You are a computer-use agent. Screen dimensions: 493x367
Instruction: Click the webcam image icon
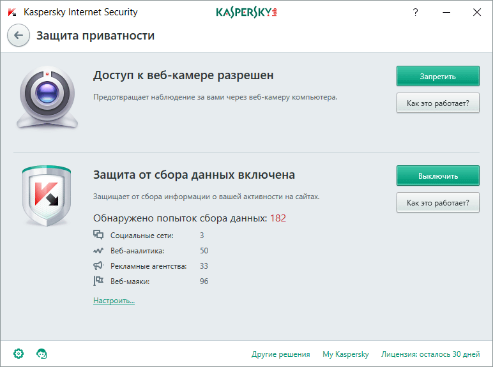click(47, 97)
